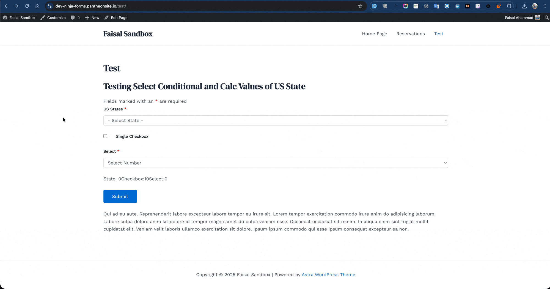The width and height of the screenshot is (550, 289).
Task: View site information icon in address bar
Action: (x=50, y=6)
